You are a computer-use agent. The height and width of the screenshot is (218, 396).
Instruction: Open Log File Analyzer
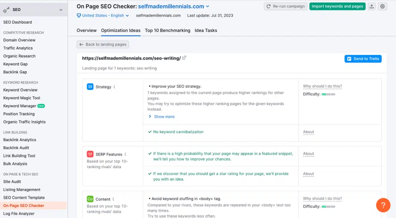pyautogui.click(x=19, y=214)
